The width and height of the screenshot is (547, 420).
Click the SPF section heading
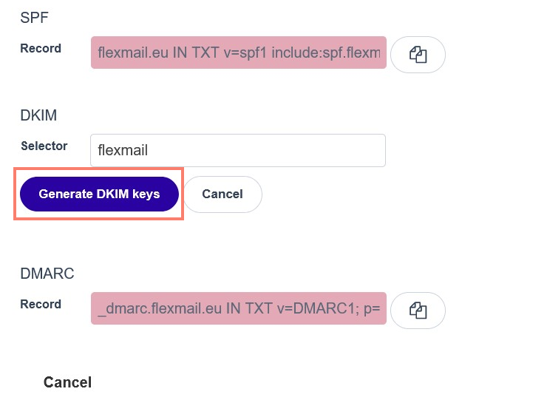(34, 18)
